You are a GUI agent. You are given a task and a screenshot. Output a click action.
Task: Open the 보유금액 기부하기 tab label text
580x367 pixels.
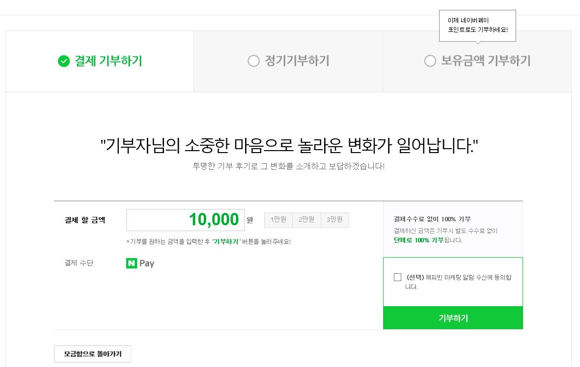click(486, 61)
